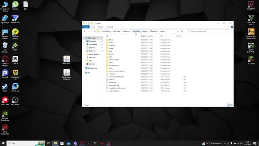Select the OBS folder in navigation pane
Viewport: 259px width, 146px height.
[x=91, y=60]
